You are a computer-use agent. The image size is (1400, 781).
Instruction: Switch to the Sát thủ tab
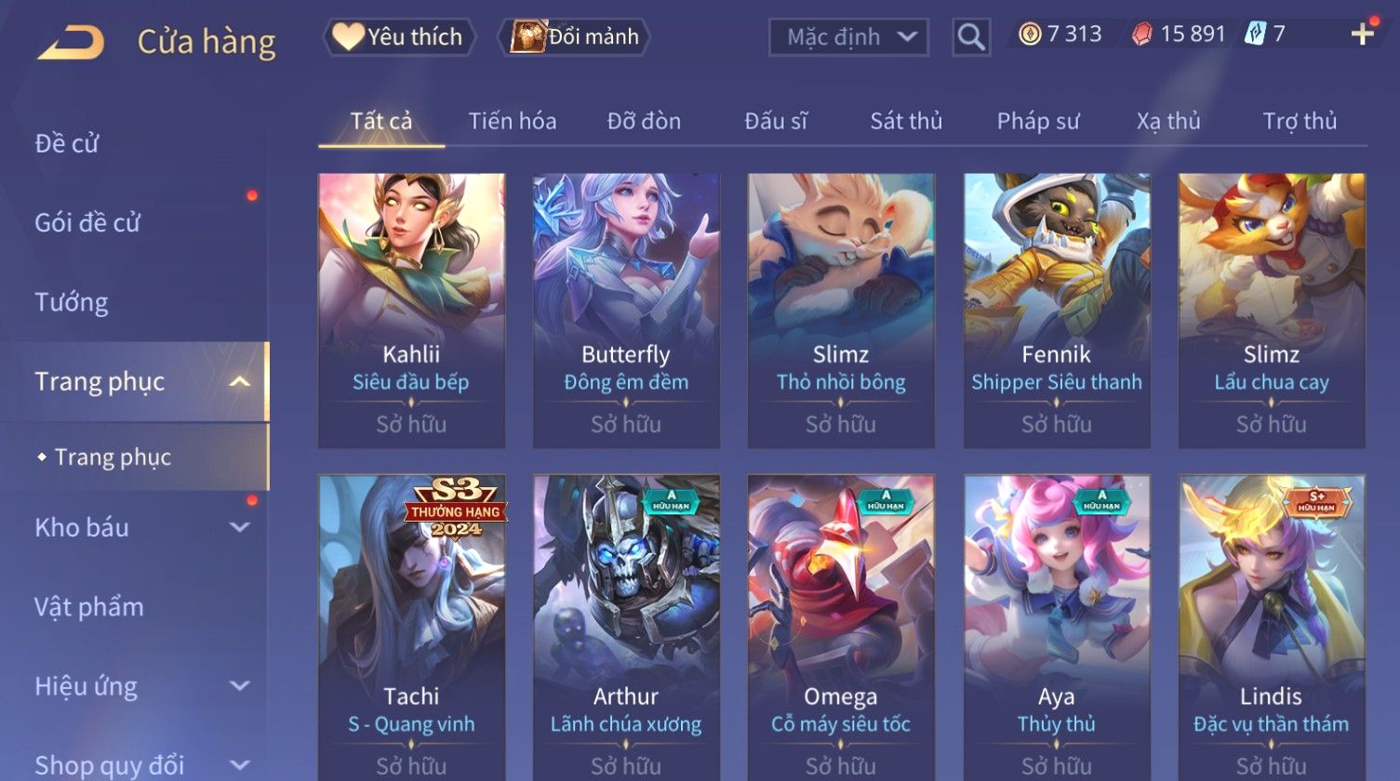906,121
